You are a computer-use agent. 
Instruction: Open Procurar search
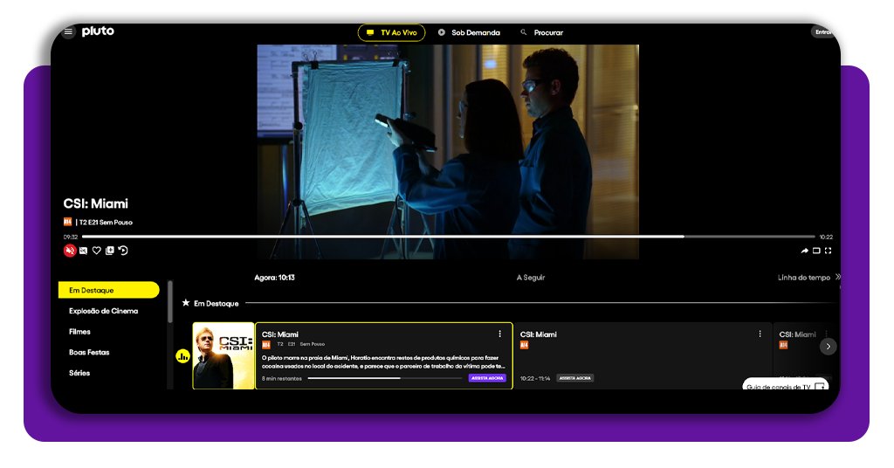pos(541,32)
